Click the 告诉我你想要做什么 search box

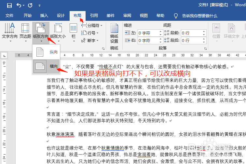coord(199,16)
